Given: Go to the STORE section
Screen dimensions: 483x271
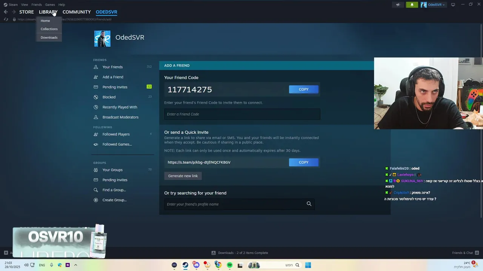Looking at the screenshot, I should click(26, 12).
